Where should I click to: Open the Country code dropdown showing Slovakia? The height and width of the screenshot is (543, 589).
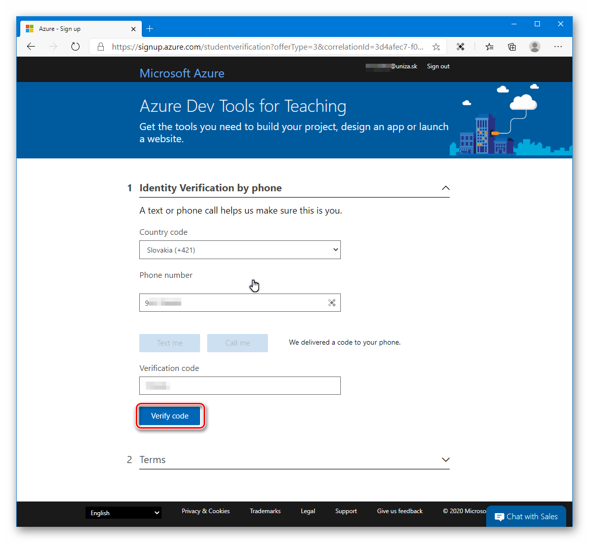point(240,249)
